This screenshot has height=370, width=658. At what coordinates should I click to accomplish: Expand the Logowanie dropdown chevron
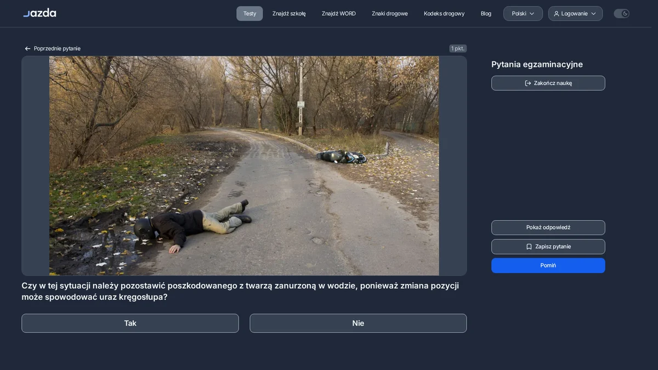(x=593, y=14)
